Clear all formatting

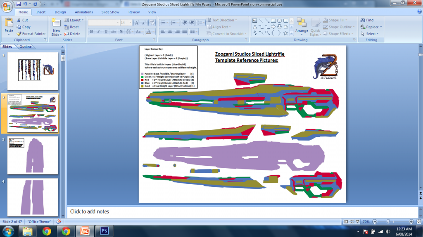[x=152, y=23]
